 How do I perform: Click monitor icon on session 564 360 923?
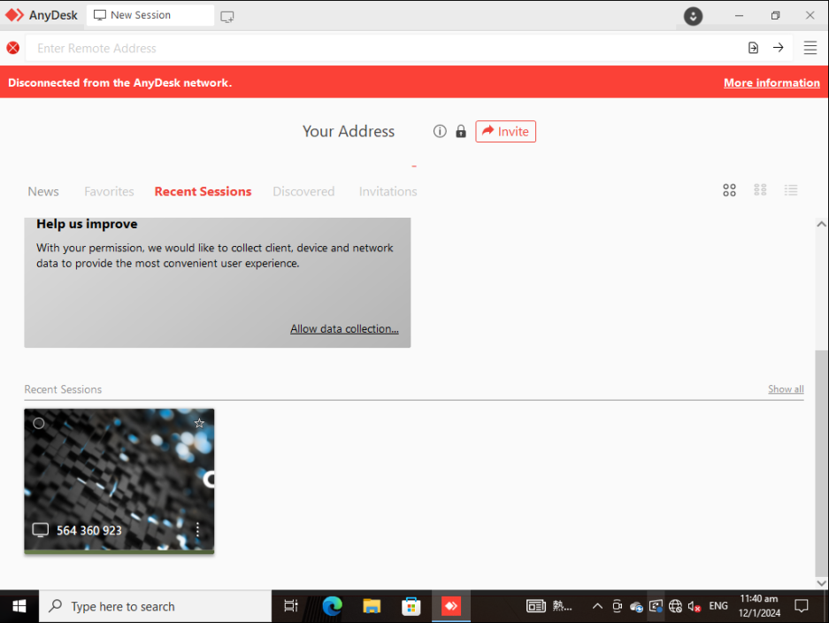(x=40, y=530)
